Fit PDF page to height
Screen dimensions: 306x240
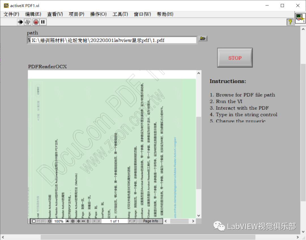(x=88, y=221)
